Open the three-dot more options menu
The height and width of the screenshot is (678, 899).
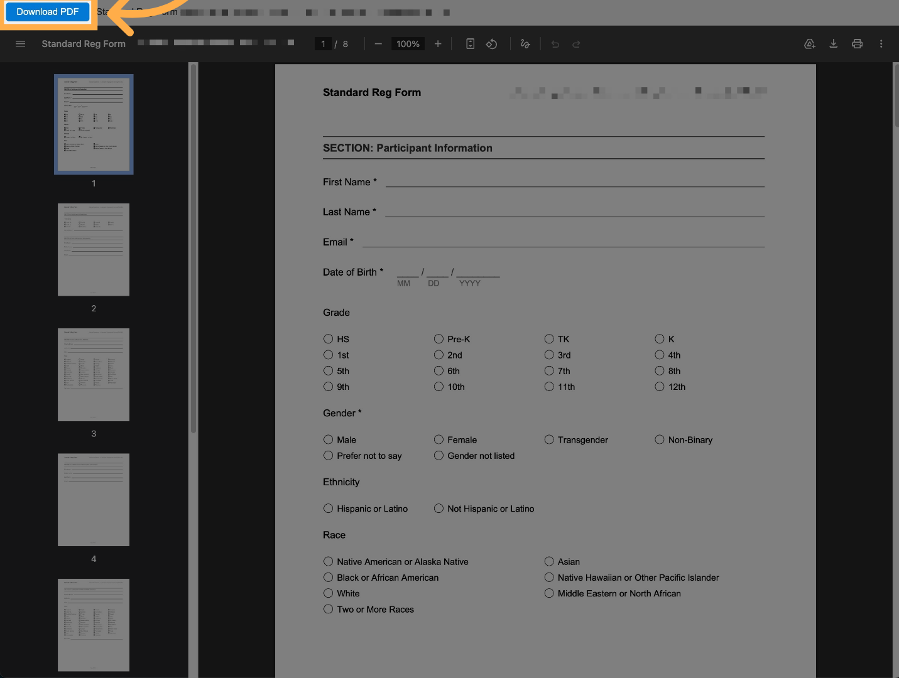coord(881,43)
